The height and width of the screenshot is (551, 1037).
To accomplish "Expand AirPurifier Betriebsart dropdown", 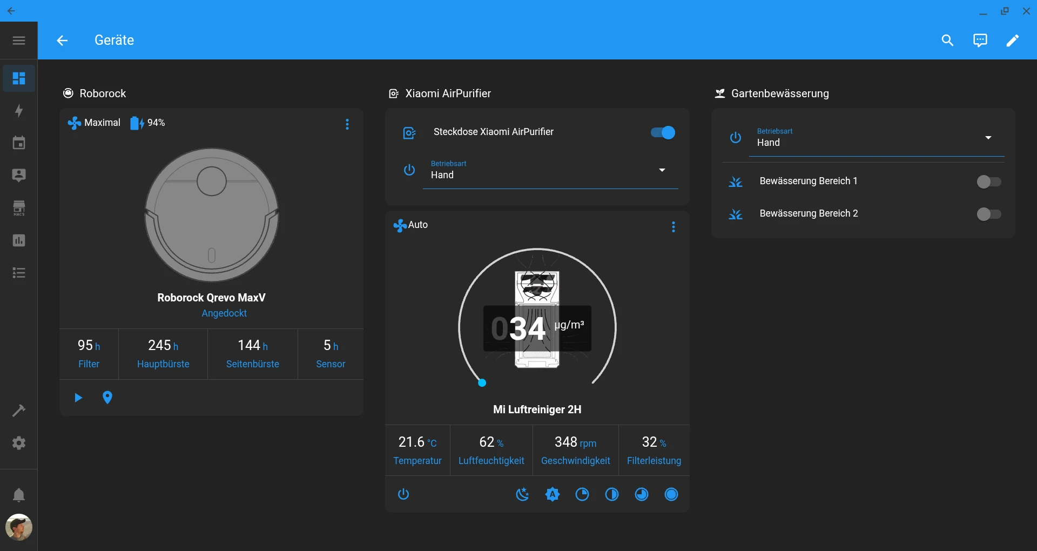I will point(550,171).
